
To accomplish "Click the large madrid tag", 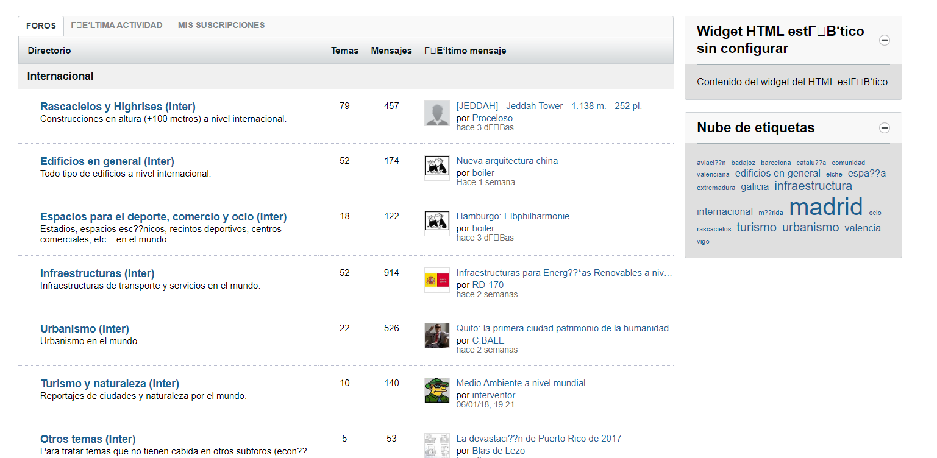I will click(825, 207).
